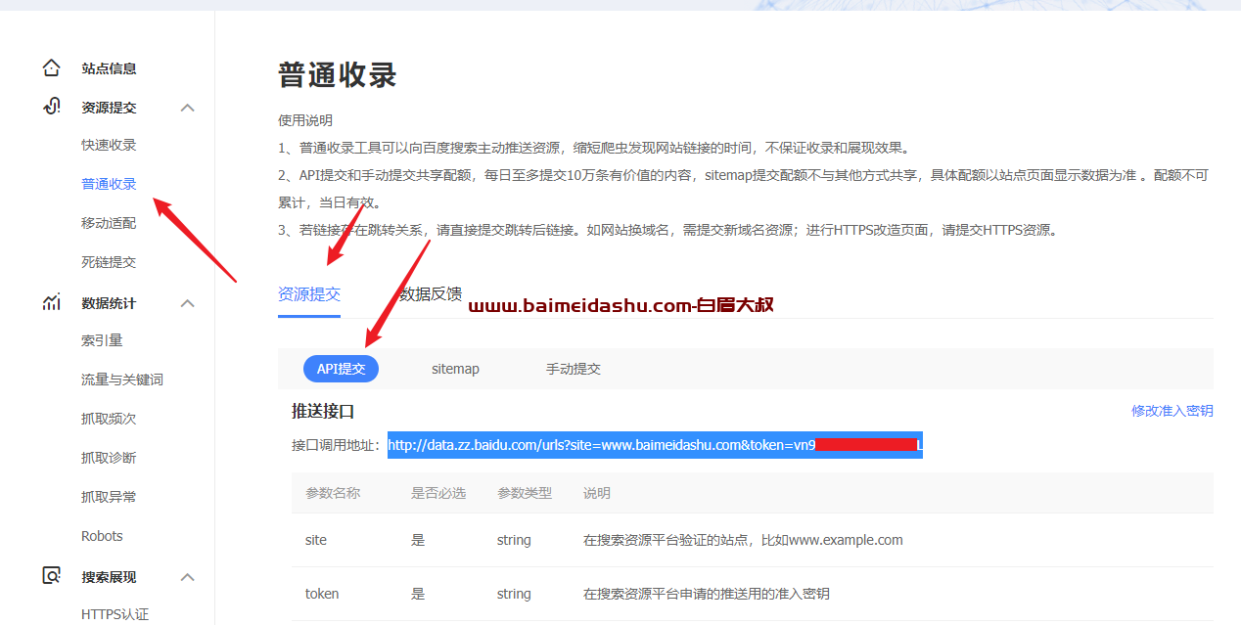The height and width of the screenshot is (625, 1241).
Task: Click the 资源提交 sidebar section label
Action: (x=109, y=108)
